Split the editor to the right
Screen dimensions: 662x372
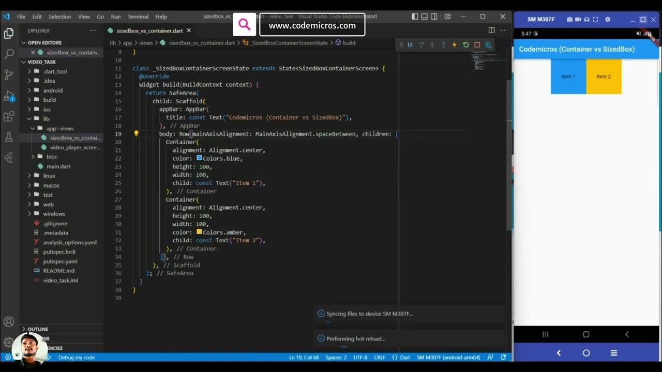(492, 30)
